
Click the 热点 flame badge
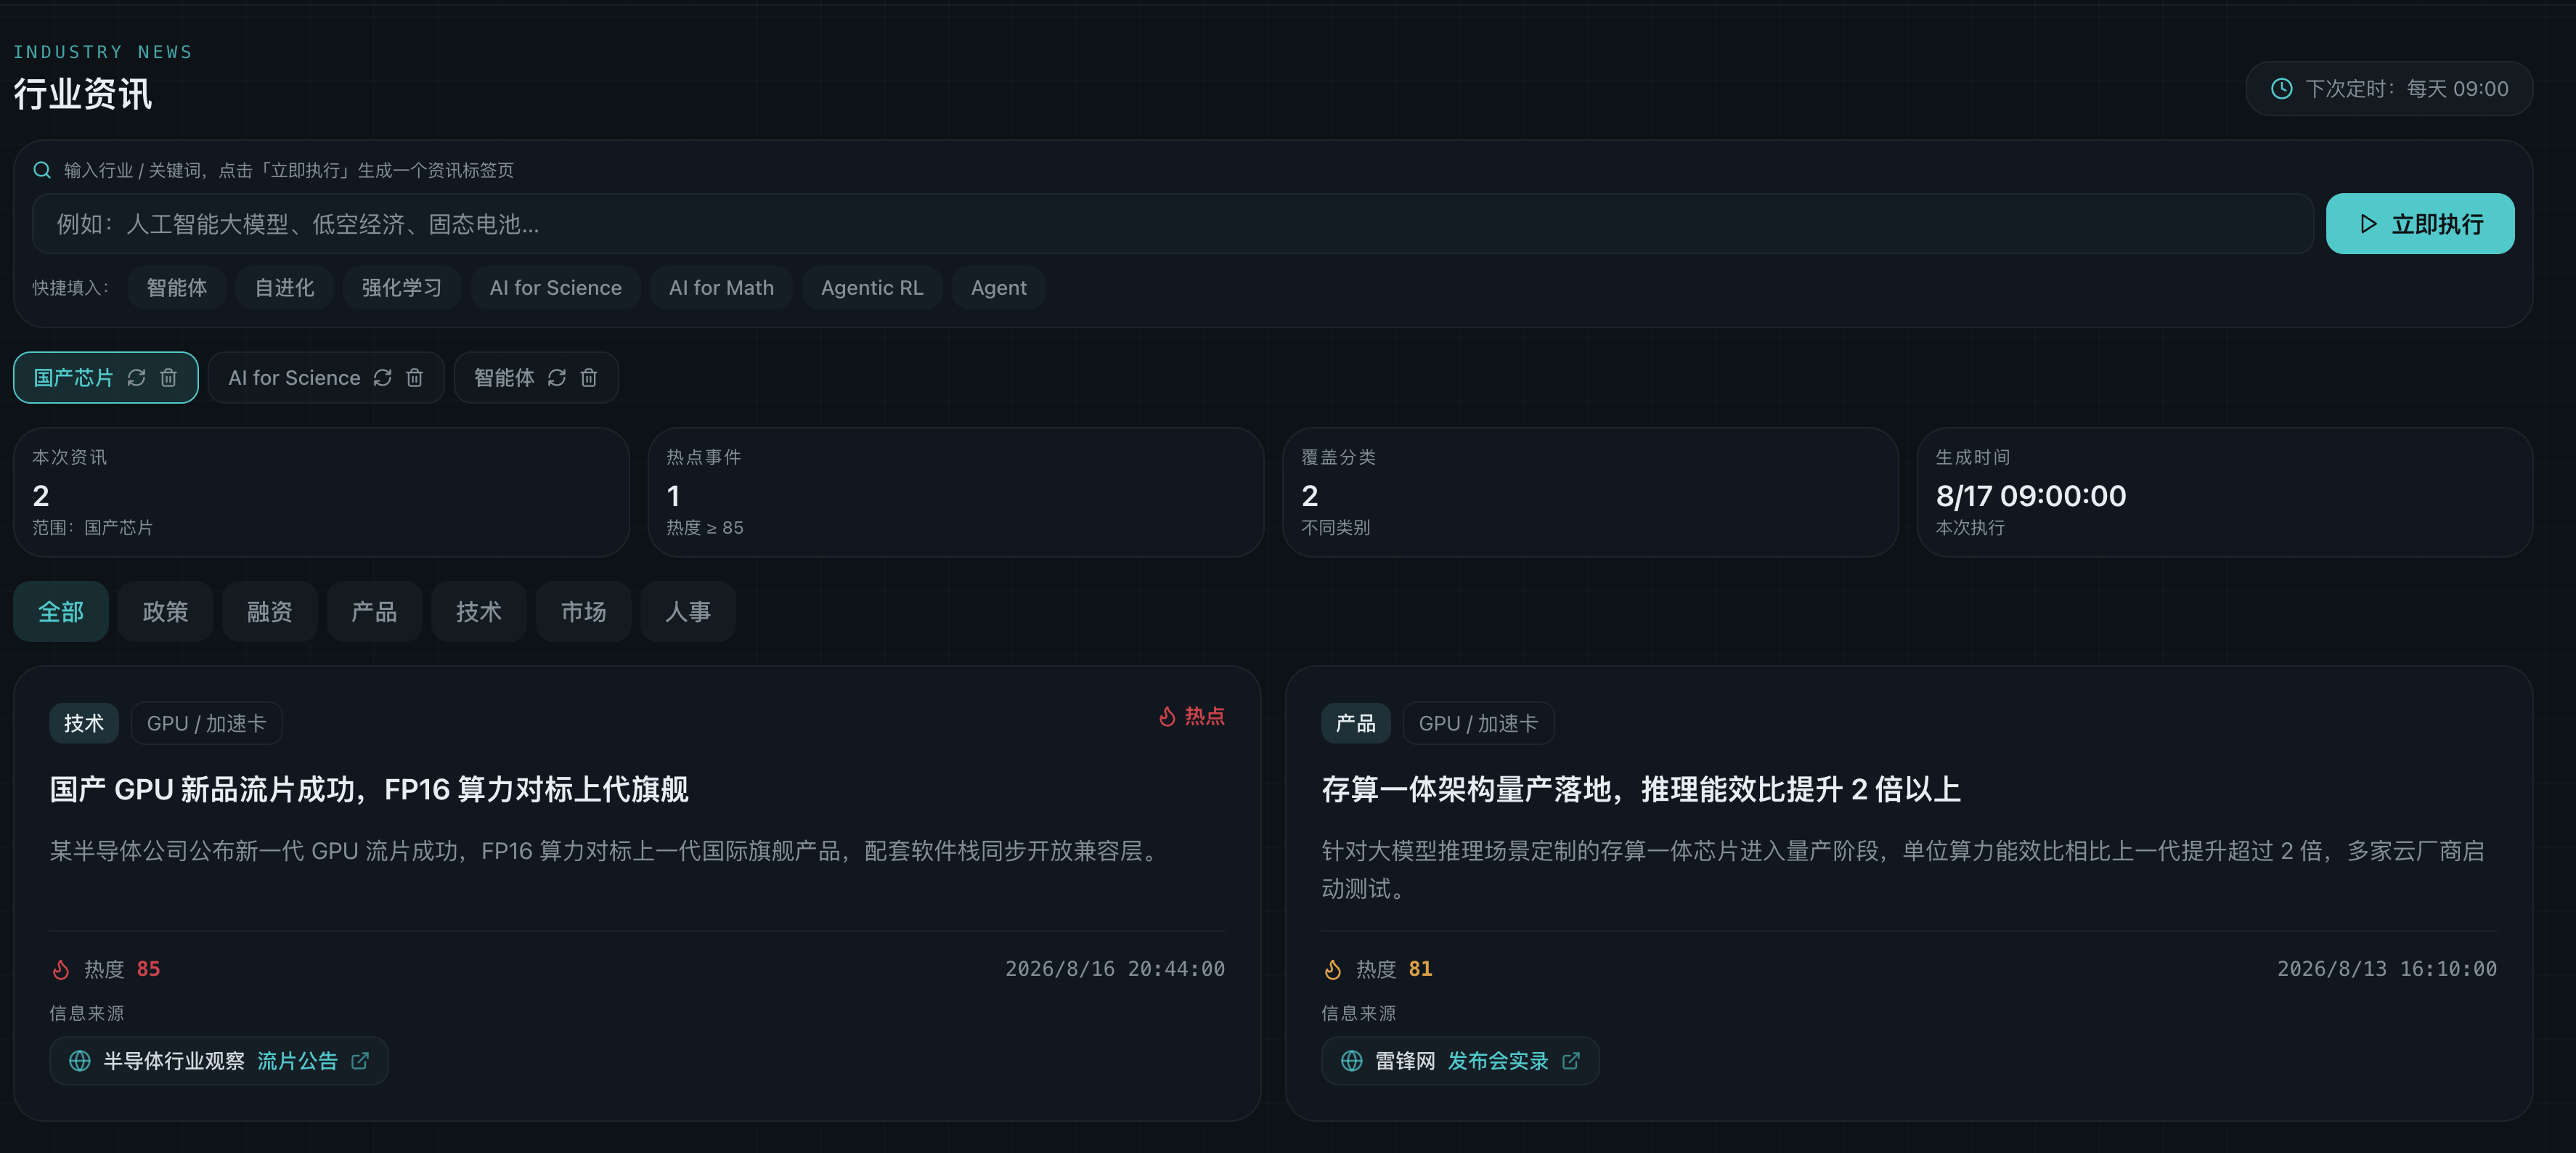(x=1191, y=716)
